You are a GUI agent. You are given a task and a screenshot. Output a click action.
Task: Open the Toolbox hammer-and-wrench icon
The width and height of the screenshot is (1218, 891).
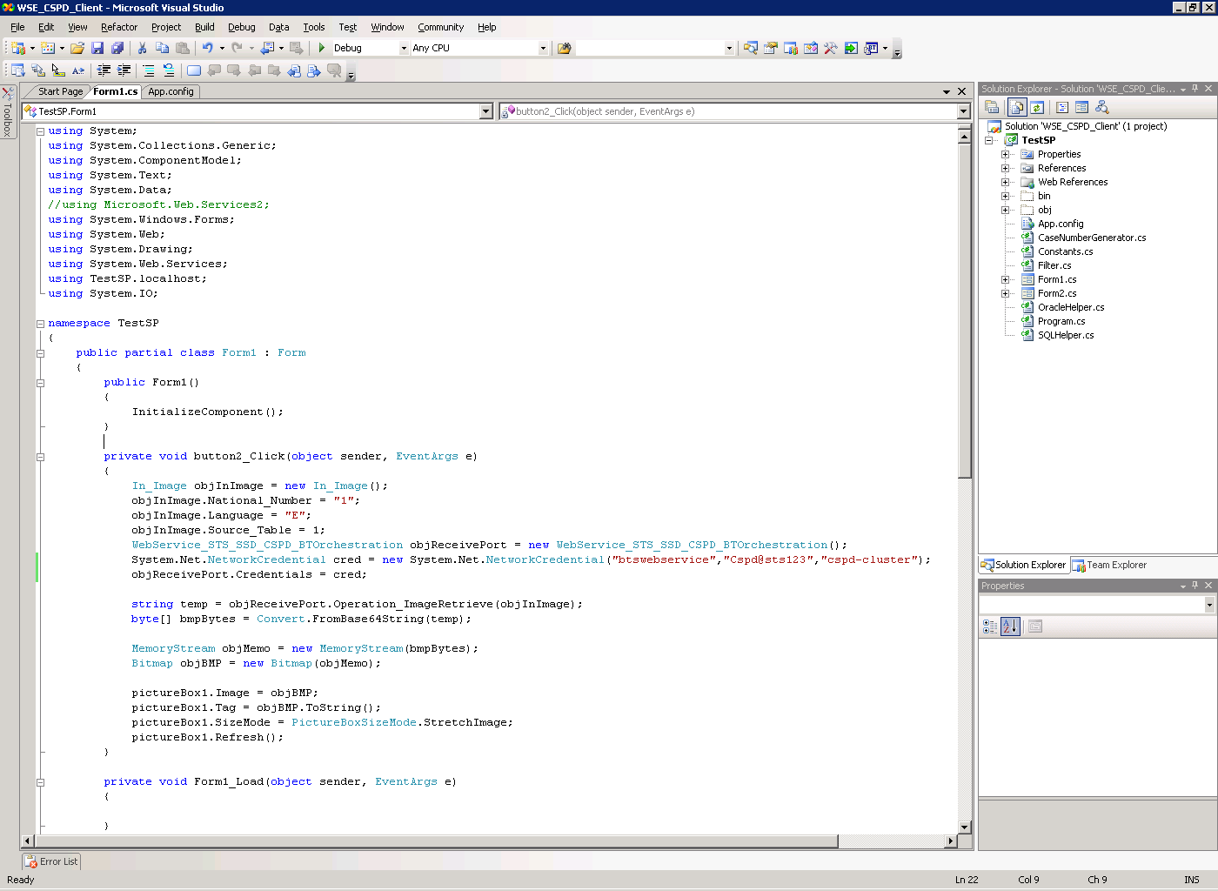(831, 48)
